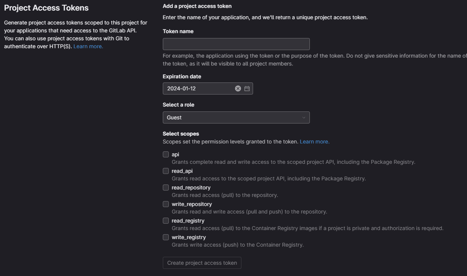Click the Token name input field
Screen dimensions: 467x276
click(x=236, y=44)
